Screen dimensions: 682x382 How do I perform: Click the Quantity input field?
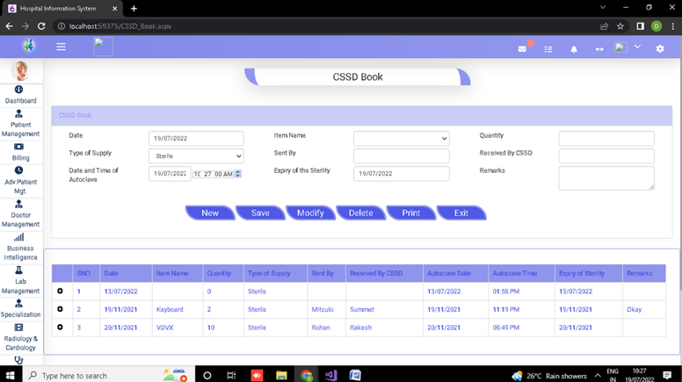coord(606,139)
